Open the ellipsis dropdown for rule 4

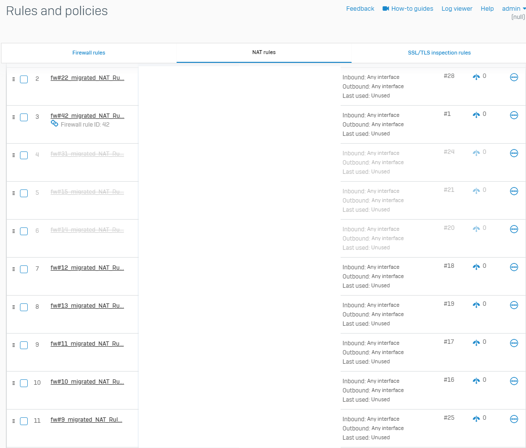(x=514, y=153)
